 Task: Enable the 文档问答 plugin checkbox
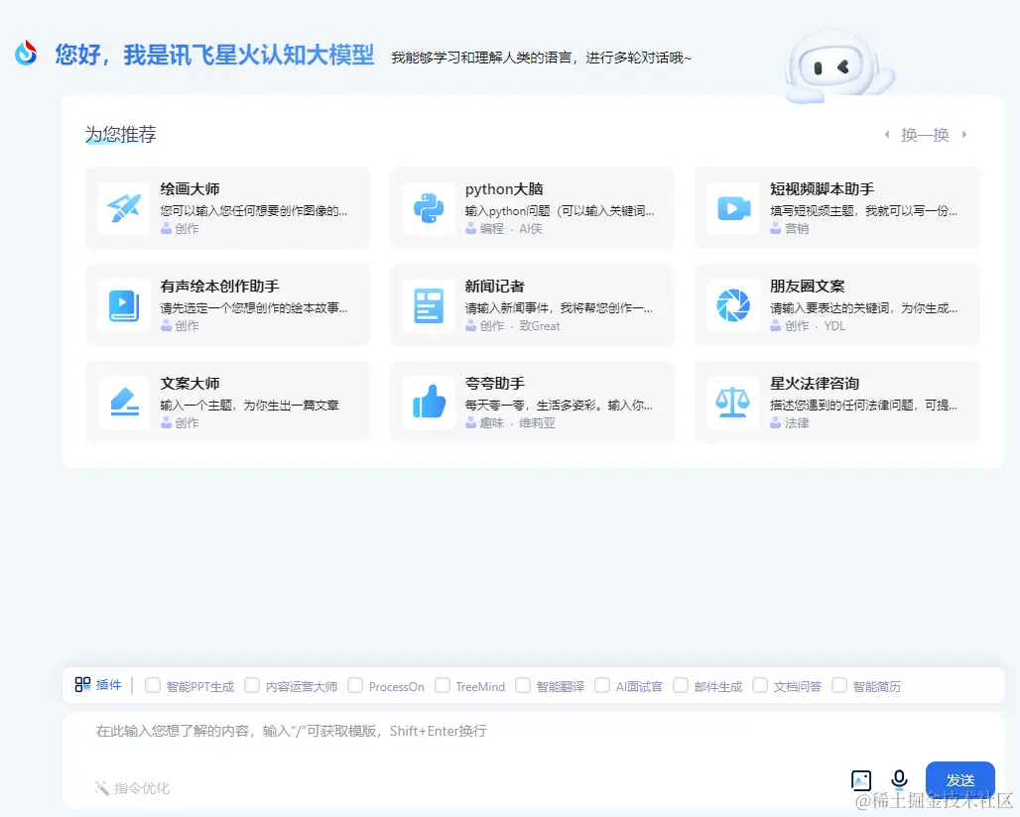click(x=760, y=686)
